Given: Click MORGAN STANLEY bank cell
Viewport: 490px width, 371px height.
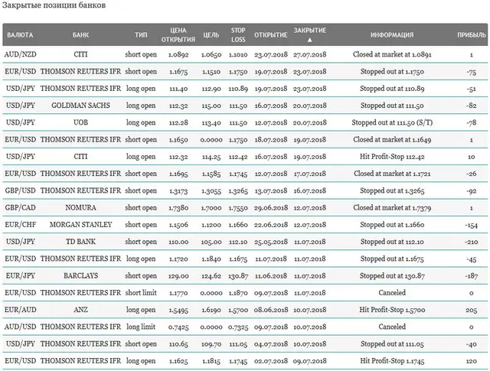Looking at the screenshot, I should tap(80, 225).
